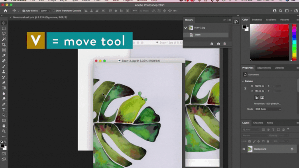The image size is (299, 168).
Task: Switch to the Patterns tab
Action: [285, 20]
